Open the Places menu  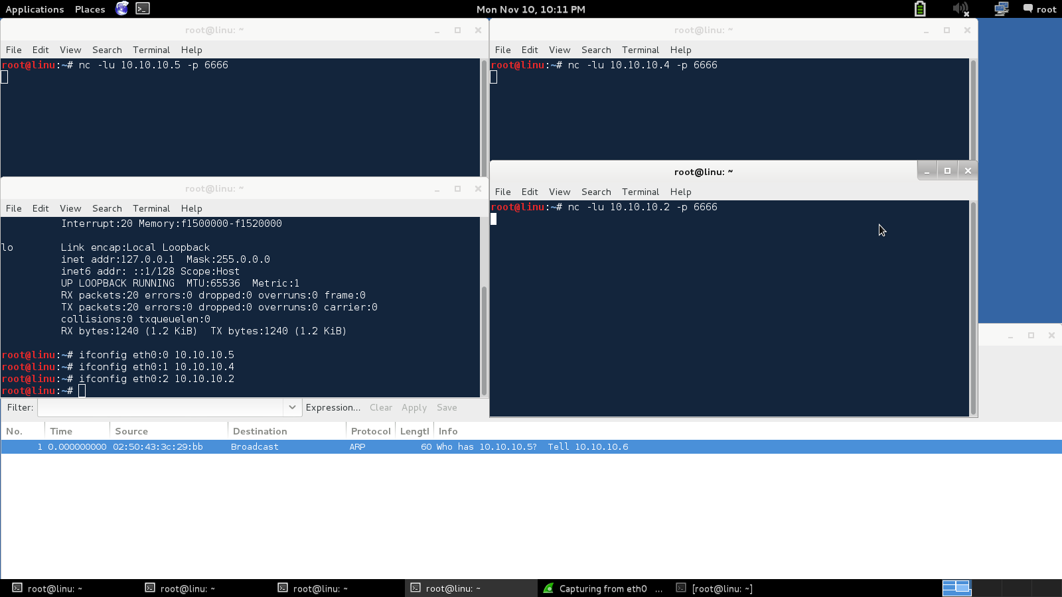(90, 9)
